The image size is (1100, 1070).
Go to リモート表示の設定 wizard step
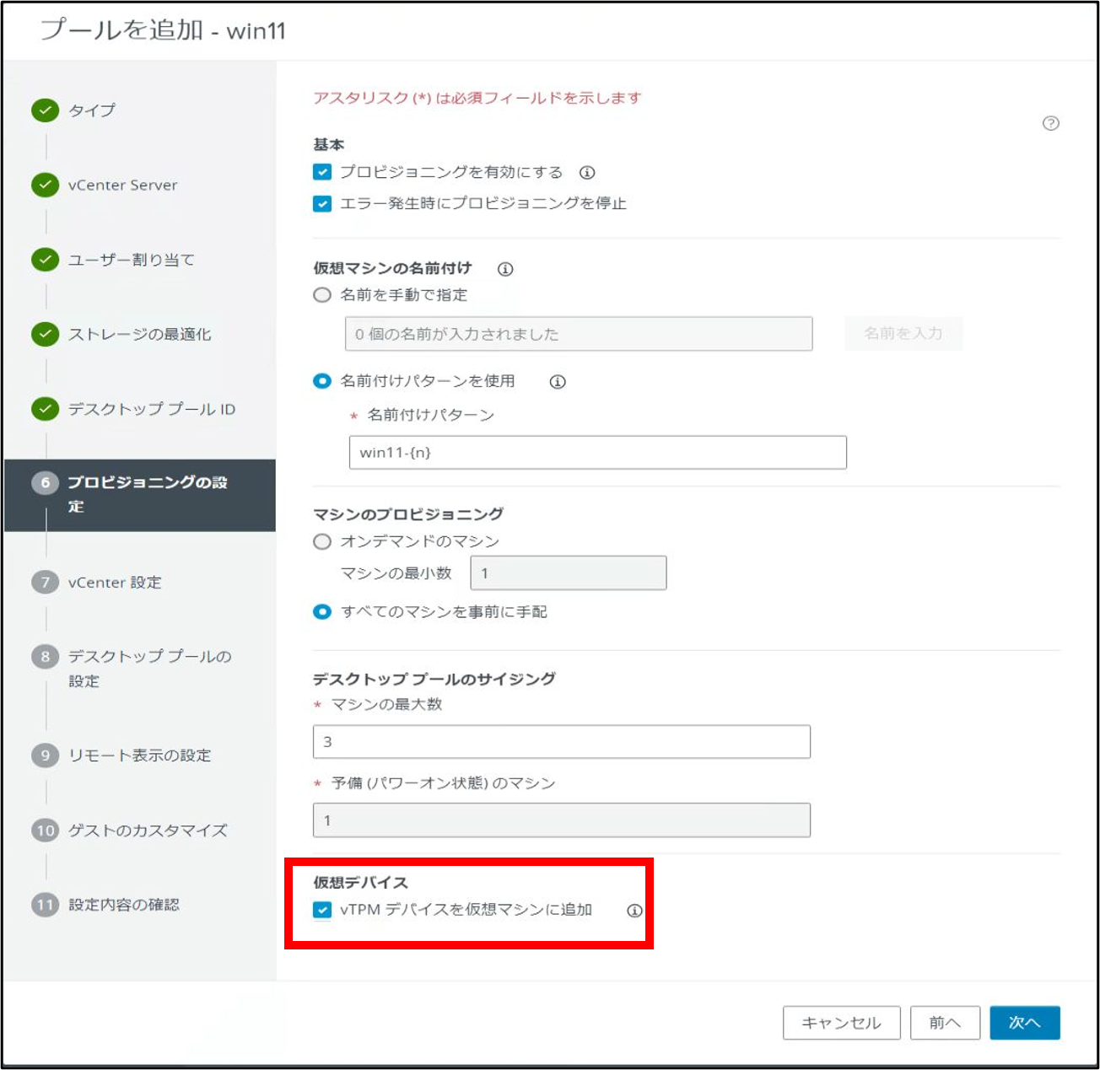click(140, 755)
